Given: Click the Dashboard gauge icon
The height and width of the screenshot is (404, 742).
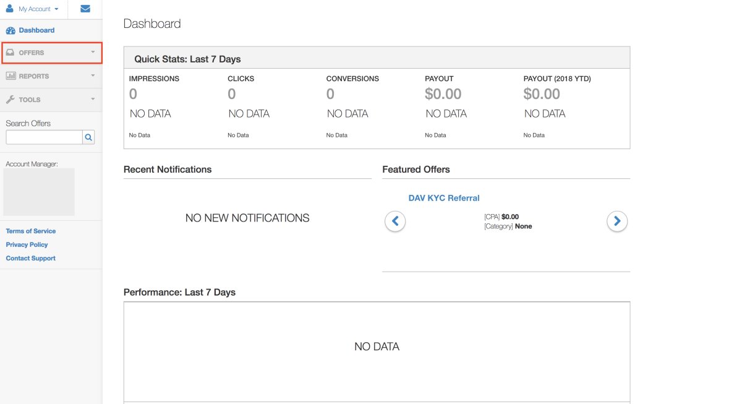Looking at the screenshot, I should point(11,30).
